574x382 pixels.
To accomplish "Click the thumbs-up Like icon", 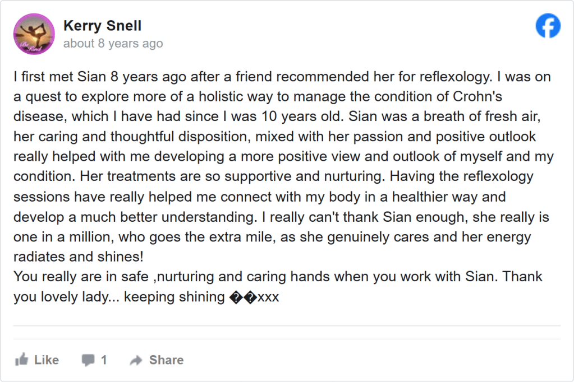I will click(22, 360).
